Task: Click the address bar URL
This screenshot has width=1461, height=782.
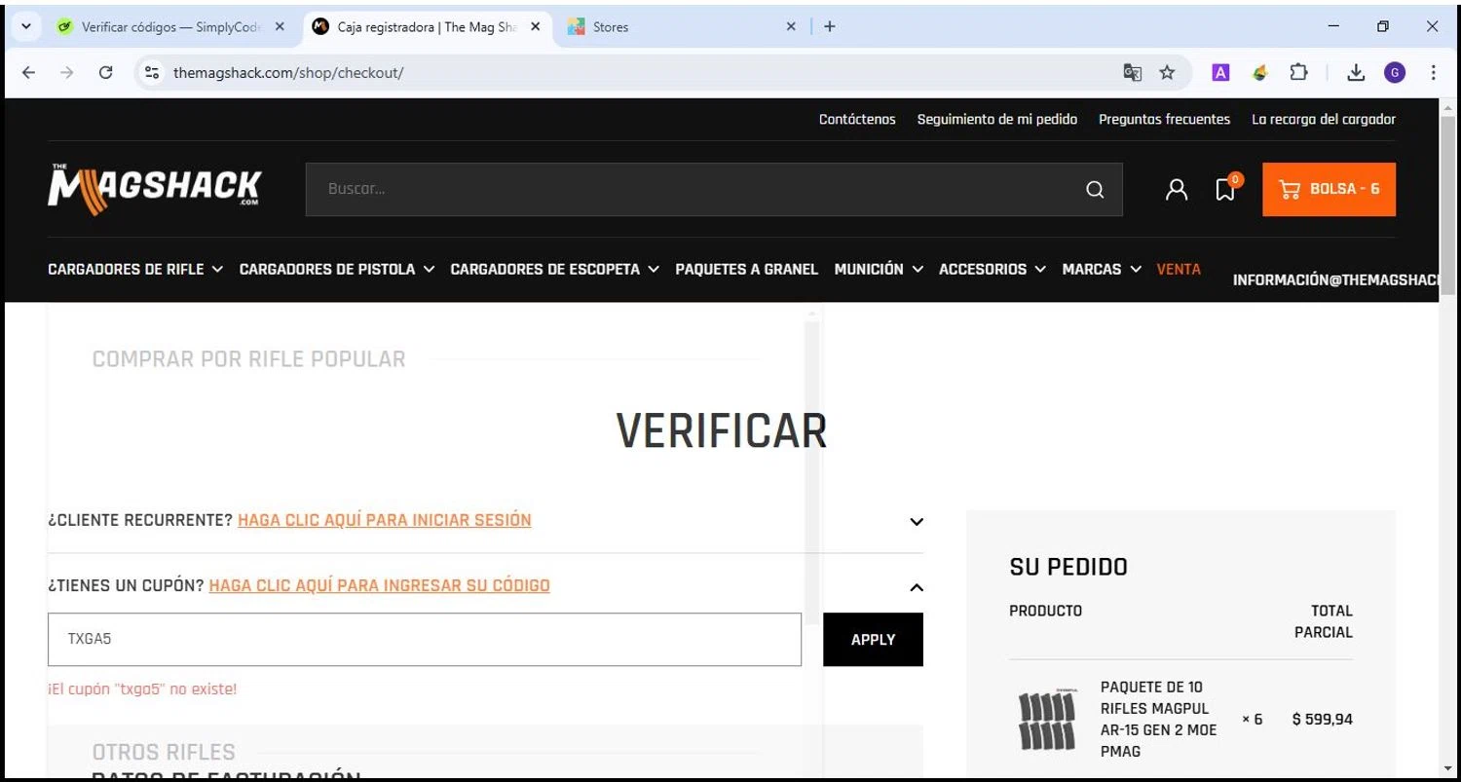Action: point(288,72)
